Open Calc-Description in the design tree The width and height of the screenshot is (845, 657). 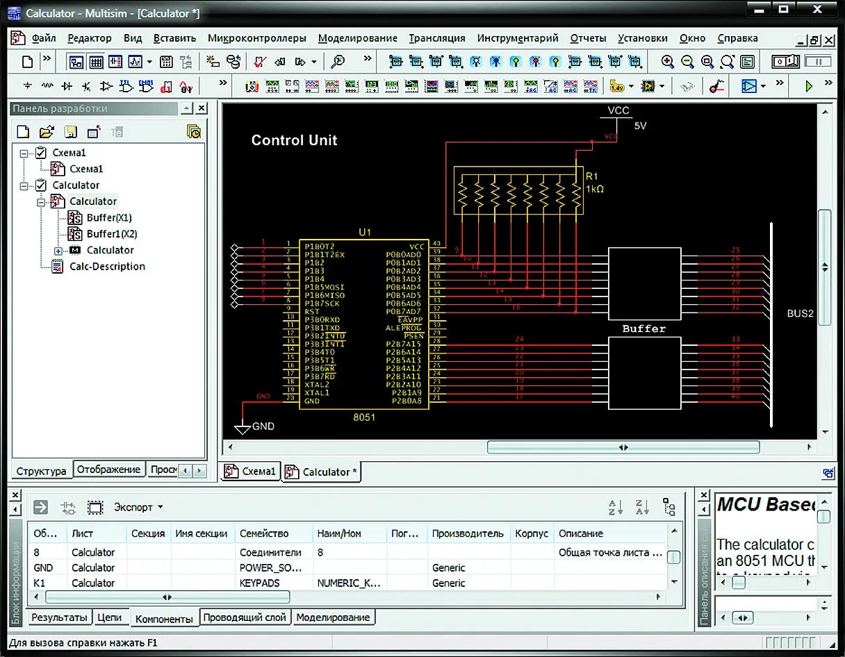tap(107, 267)
